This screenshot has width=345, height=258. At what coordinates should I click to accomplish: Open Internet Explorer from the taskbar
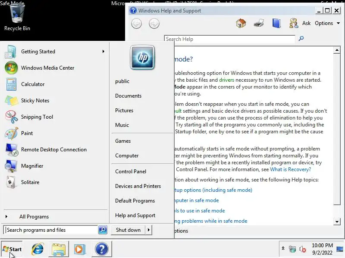click(x=38, y=249)
